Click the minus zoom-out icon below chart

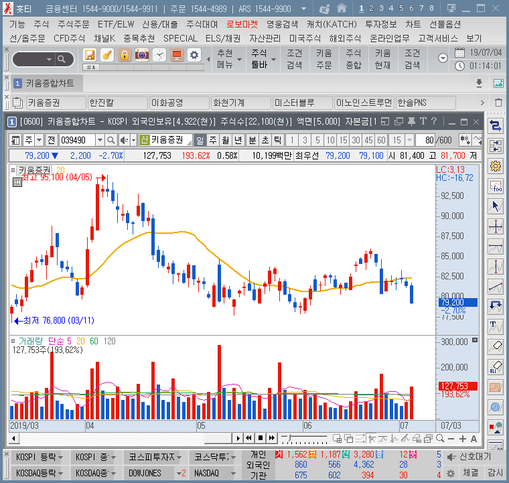tap(451, 439)
